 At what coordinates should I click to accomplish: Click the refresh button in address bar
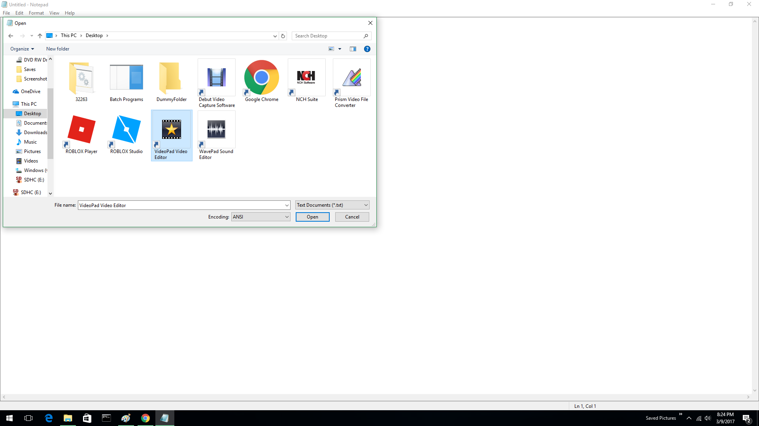[283, 36]
